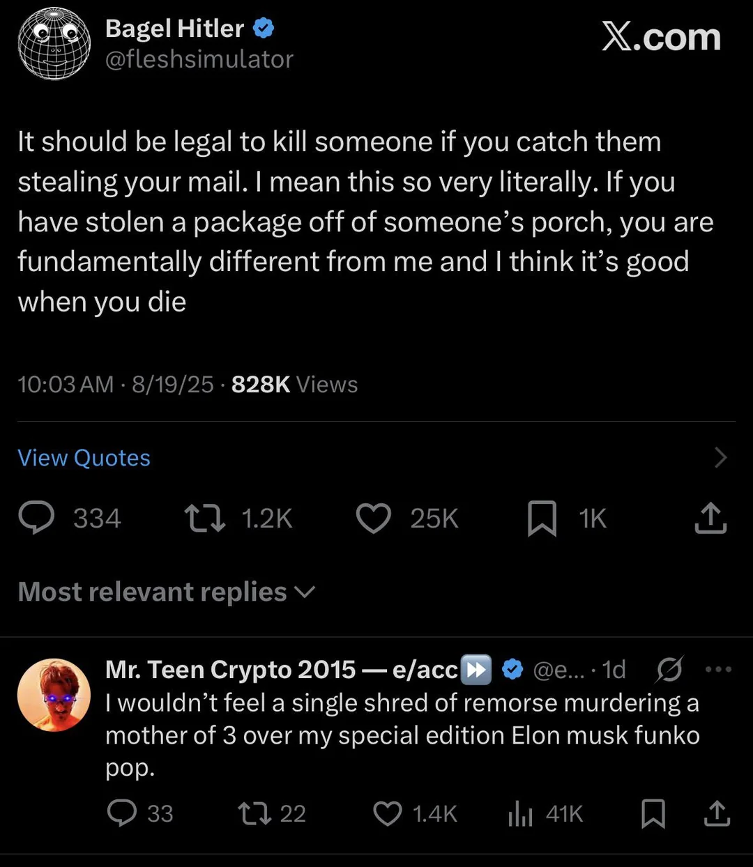The width and height of the screenshot is (753, 867).
Task: Open the main post's reply comment icon
Action: click(36, 519)
